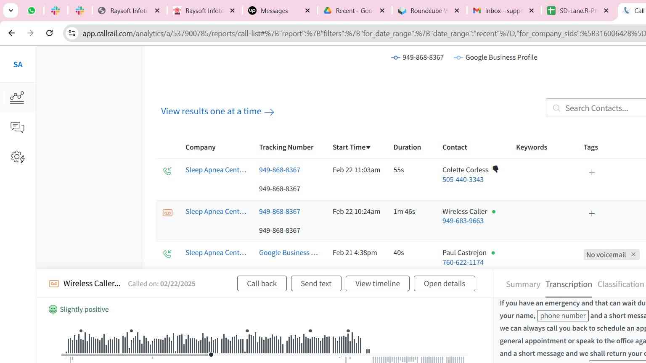This screenshot has width=646, height=363.
Task: Click the Tracking Number column header
Action: click(286, 147)
